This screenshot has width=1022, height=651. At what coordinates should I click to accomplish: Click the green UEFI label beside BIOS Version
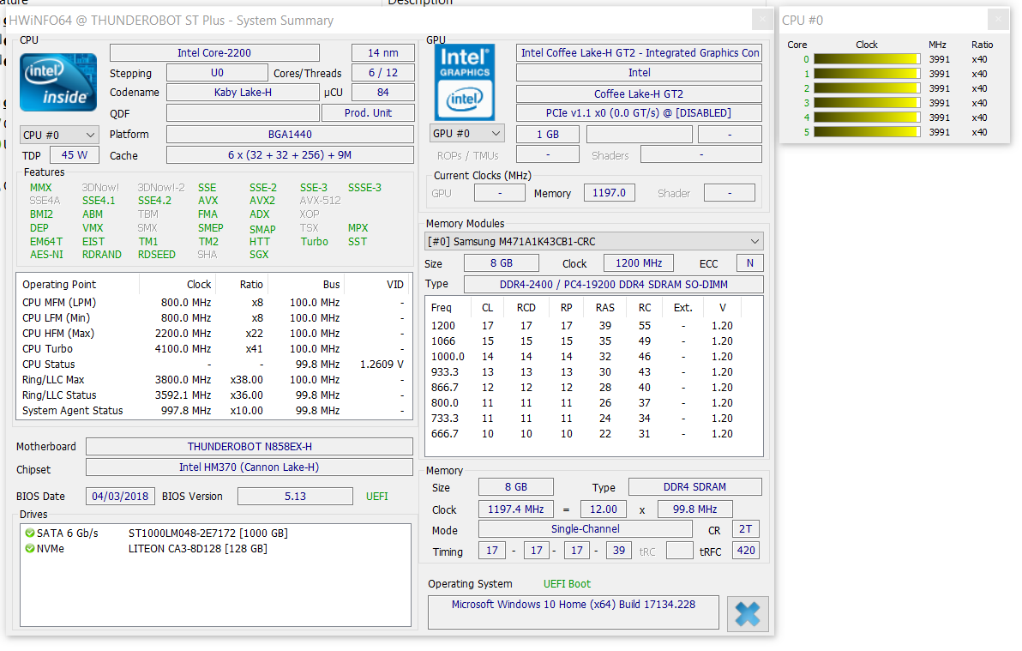[x=376, y=497]
